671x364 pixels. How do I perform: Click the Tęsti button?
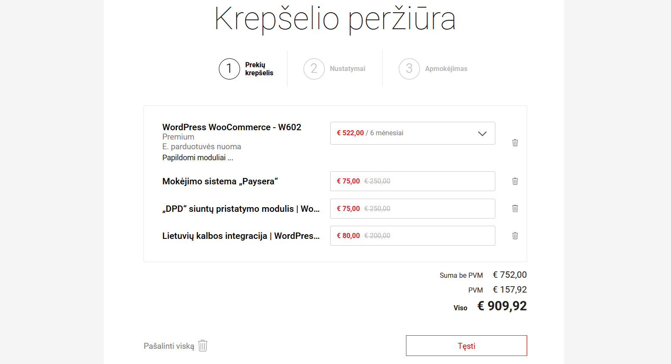(467, 346)
